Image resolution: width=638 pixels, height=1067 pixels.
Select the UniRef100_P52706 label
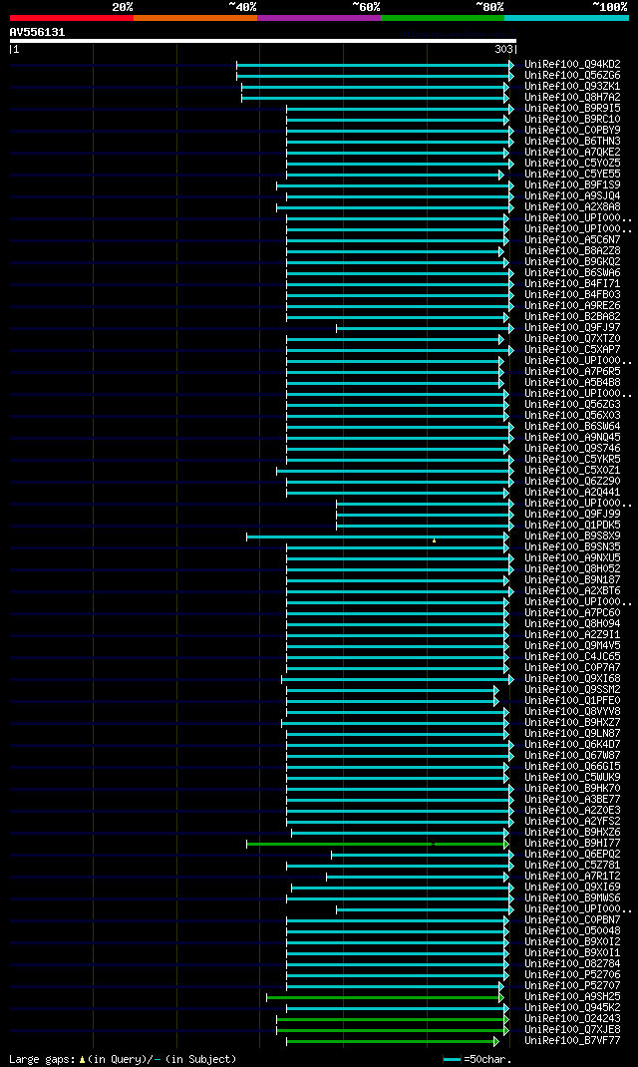[x=572, y=975]
